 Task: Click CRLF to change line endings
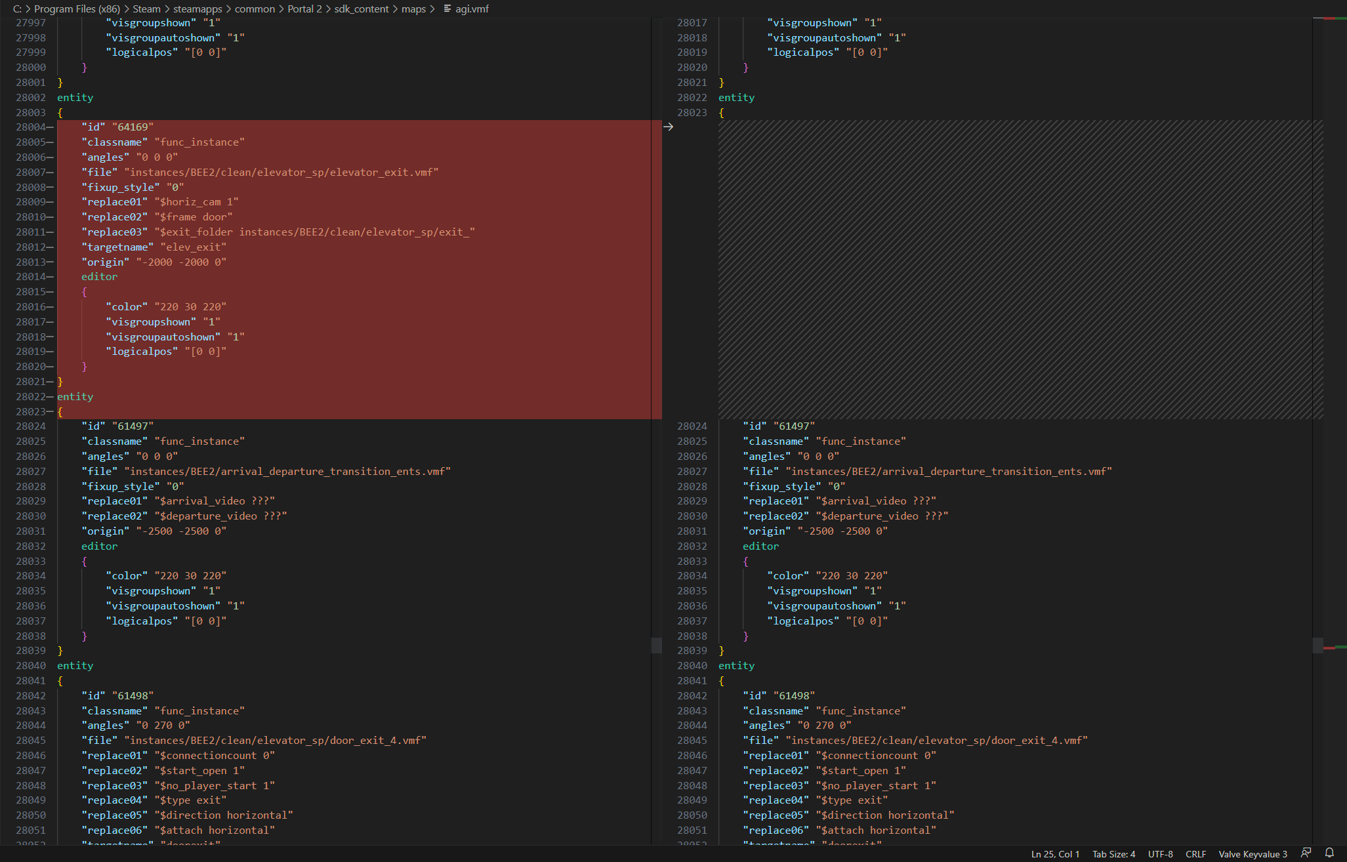[x=1196, y=853]
